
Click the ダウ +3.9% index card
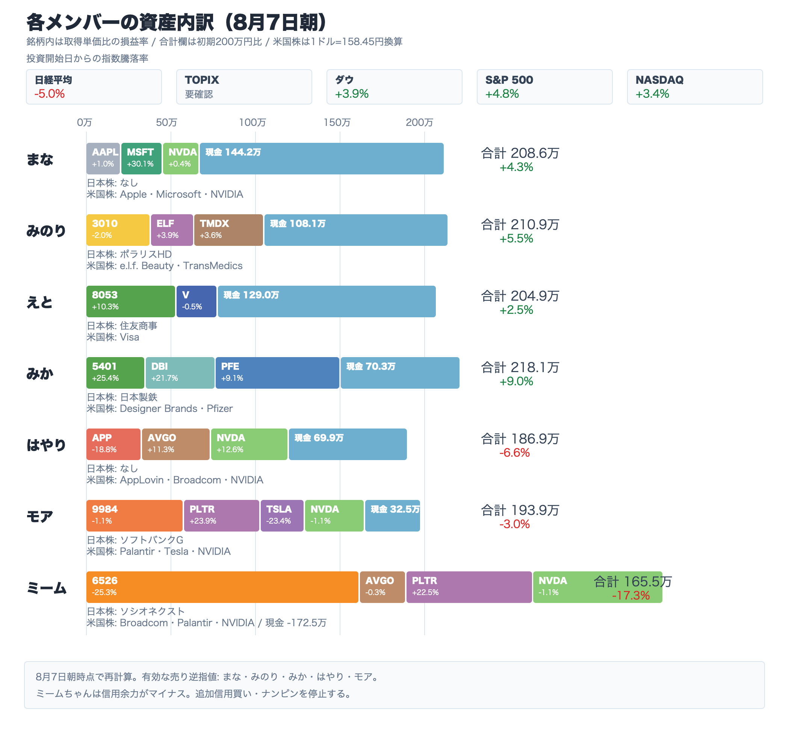coord(394,87)
